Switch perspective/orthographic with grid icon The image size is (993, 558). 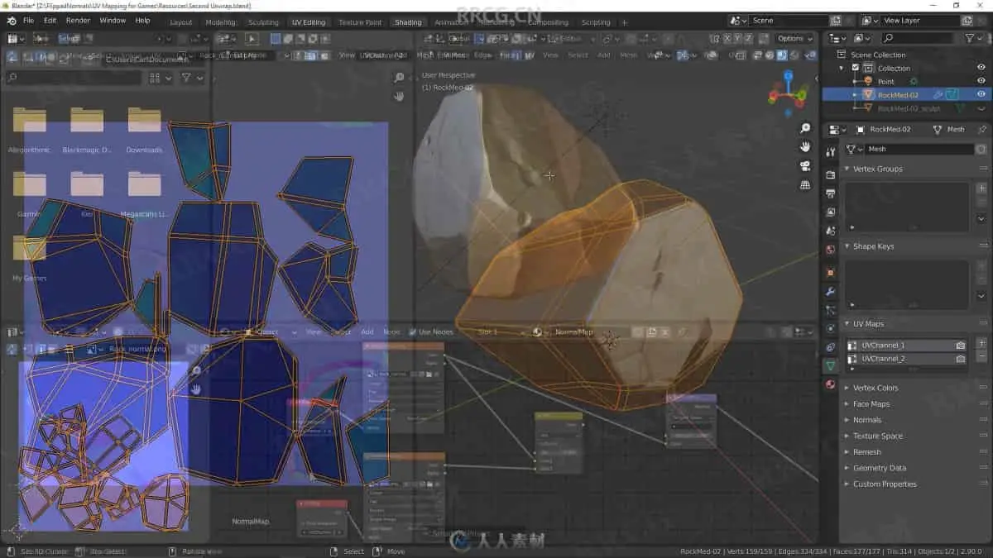805,185
